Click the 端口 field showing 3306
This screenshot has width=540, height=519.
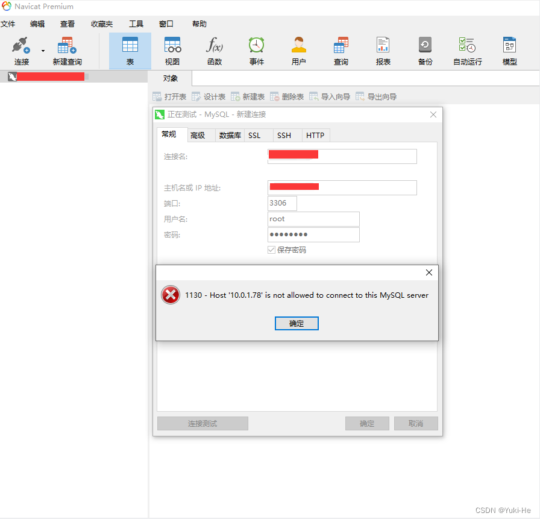point(282,203)
